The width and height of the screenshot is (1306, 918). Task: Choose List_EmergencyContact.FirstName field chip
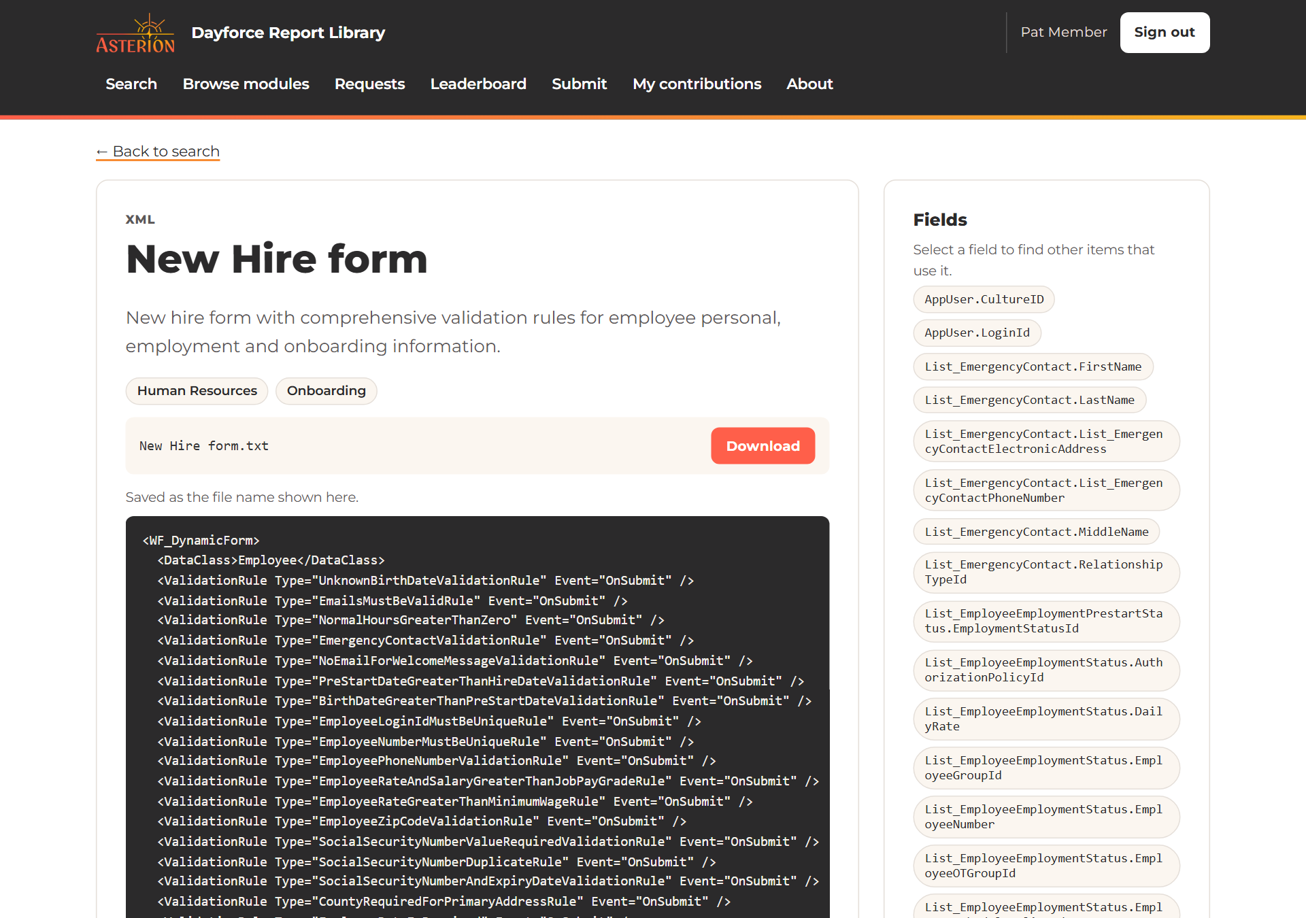[1033, 367]
